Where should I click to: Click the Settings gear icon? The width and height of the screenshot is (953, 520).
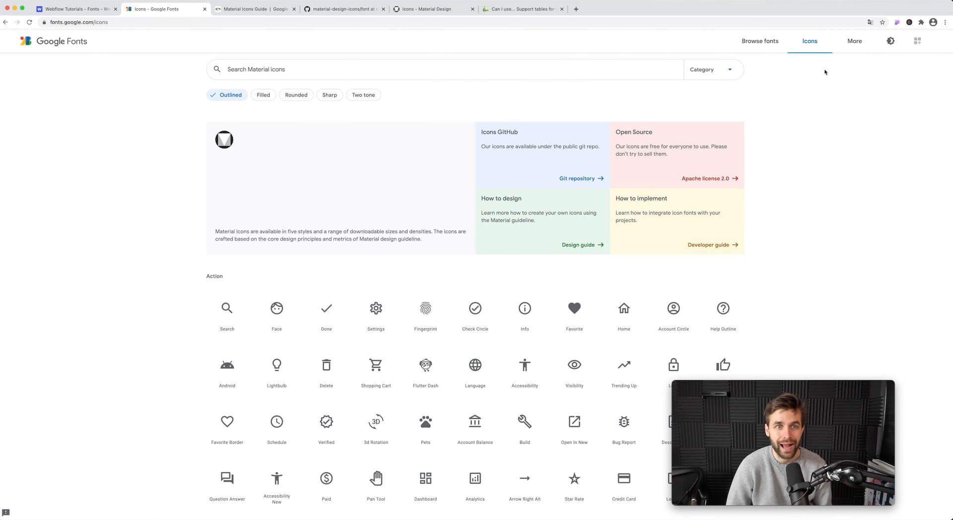(x=376, y=308)
